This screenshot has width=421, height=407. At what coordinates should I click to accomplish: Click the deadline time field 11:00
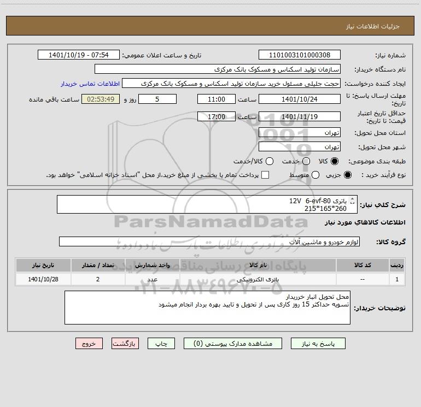pos(217,99)
